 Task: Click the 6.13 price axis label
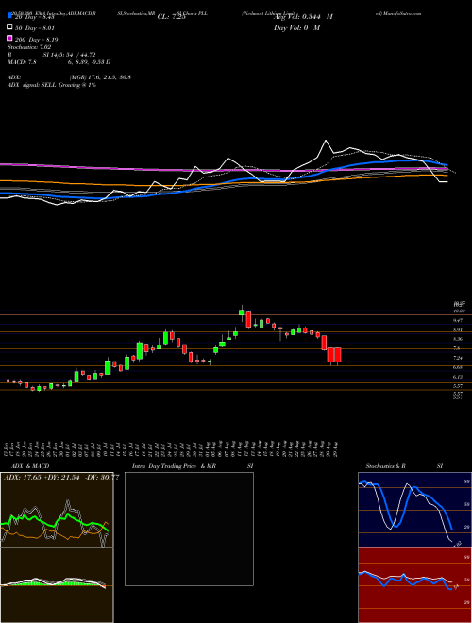click(457, 377)
